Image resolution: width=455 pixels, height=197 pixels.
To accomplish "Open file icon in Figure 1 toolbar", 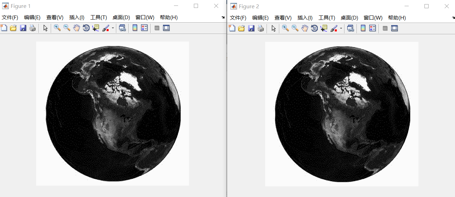I will pyautogui.click(x=13, y=28).
